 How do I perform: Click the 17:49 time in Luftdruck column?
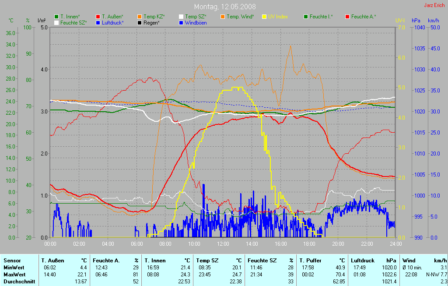tap(360, 268)
